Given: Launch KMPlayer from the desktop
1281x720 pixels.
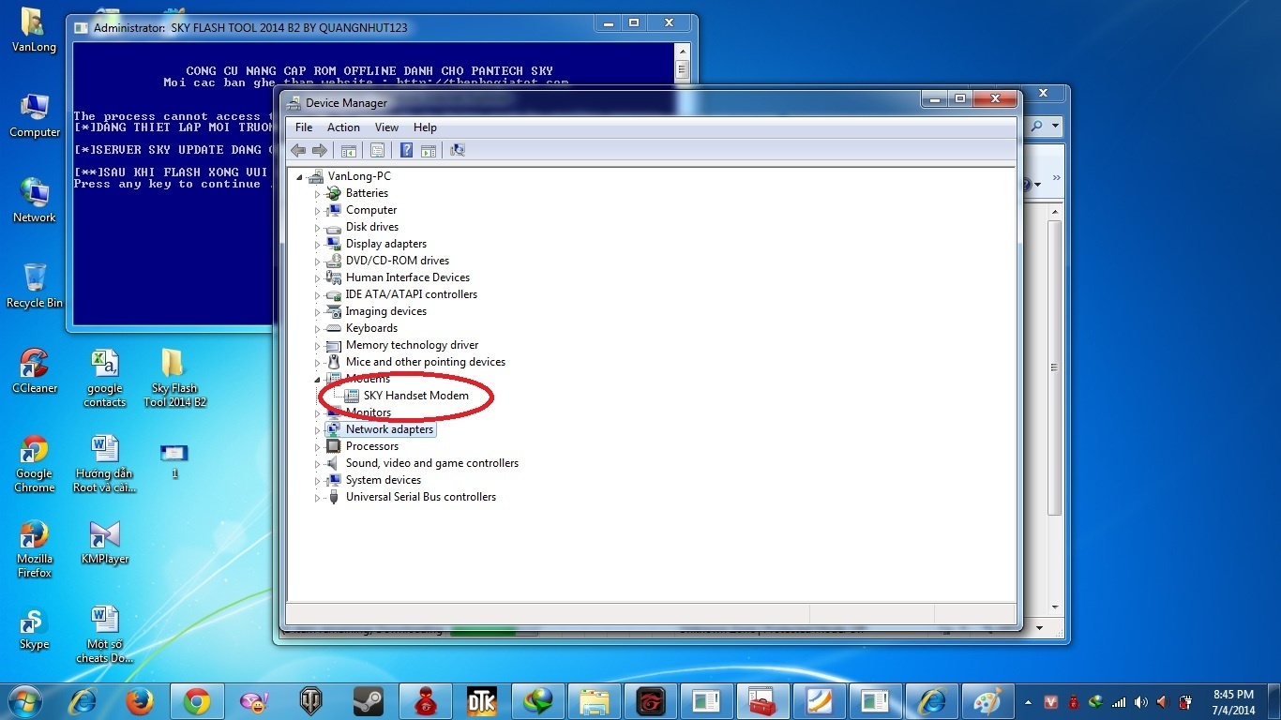Looking at the screenshot, I should click(104, 542).
